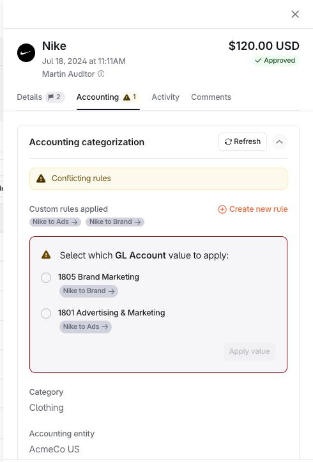
Task: Click the Accounting categorization heading
Action: point(87,142)
